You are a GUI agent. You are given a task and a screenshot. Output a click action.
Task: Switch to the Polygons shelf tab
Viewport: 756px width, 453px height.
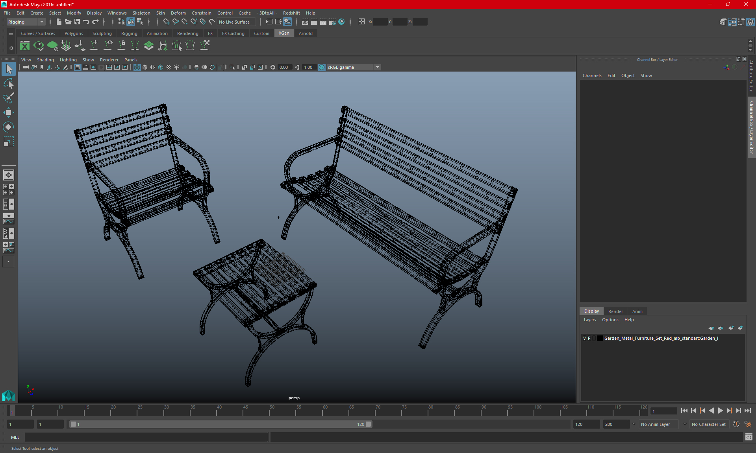74,33
